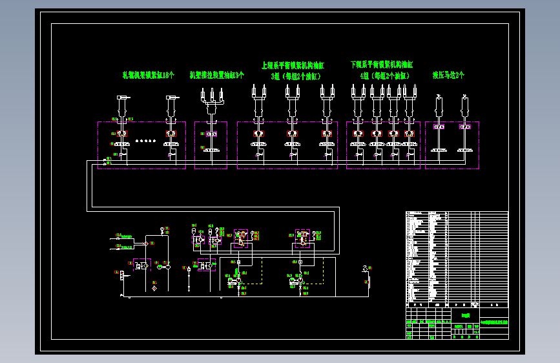
Task: Click the '轧辊机架锁紧缸18个' label
Action: pos(148,75)
